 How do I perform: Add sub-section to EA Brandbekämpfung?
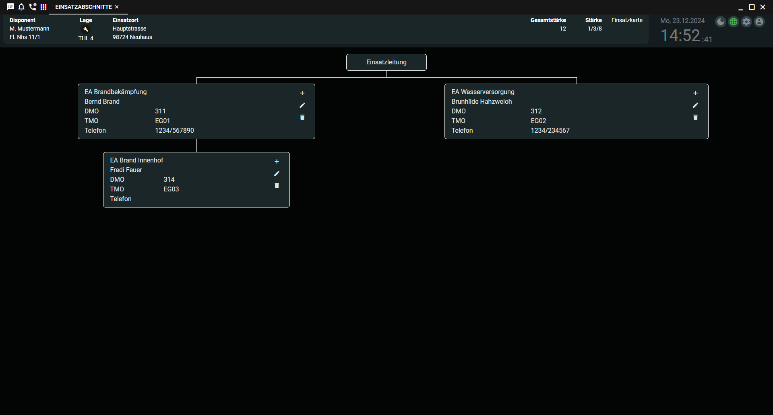pos(302,93)
